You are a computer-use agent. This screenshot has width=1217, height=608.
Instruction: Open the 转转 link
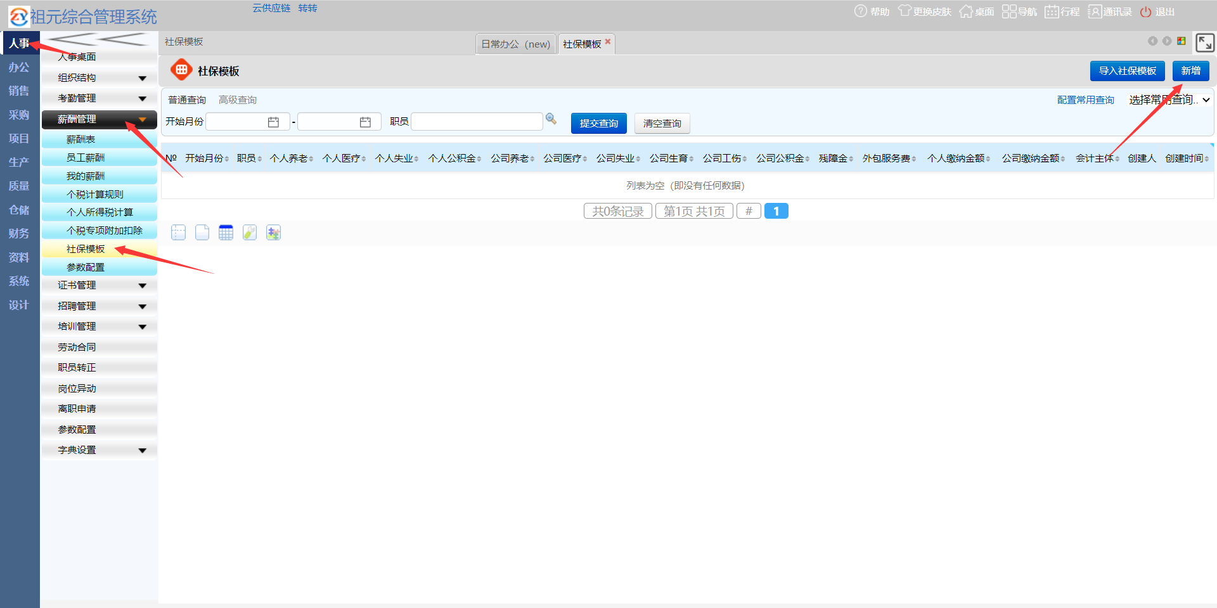pos(307,8)
